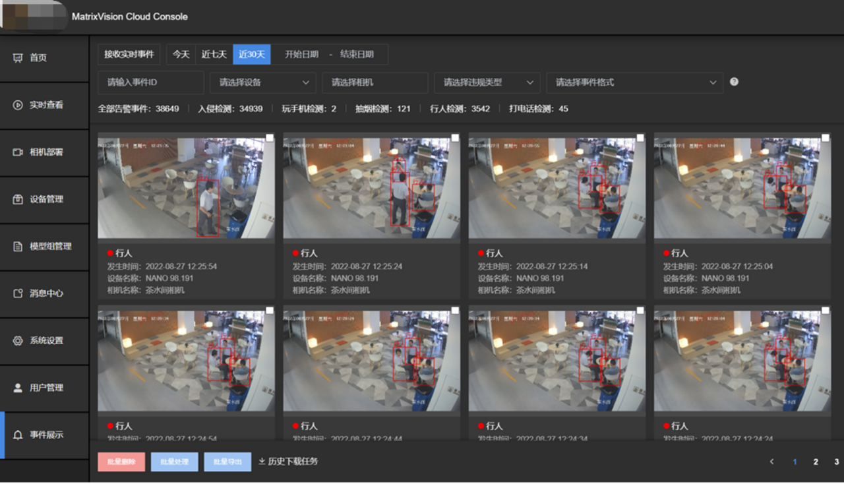Click the device management icon

click(x=18, y=199)
